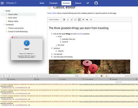The width and height of the screenshot is (138, 108).
Task: Apply block quote from the toolbar
Action: point(83,20)
